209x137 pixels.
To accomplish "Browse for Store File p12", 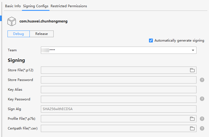I will click(192, 70).
